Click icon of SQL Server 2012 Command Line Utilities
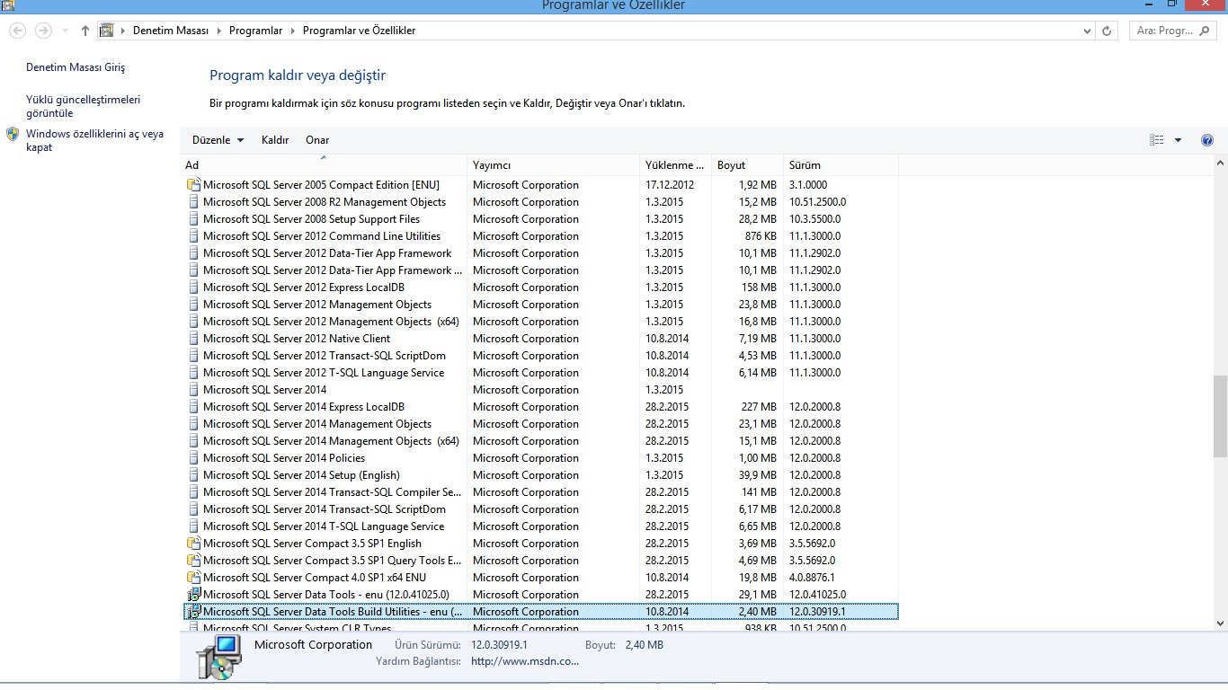The width and height of the screenshot is (1228, 690). 193,236
